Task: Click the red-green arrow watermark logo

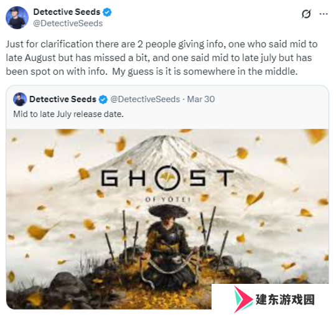Action: [x=243, y=299]
